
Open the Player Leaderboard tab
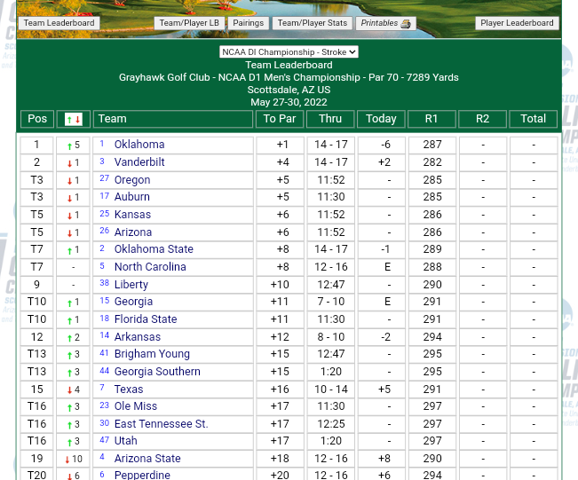click(x=518, y=23)
